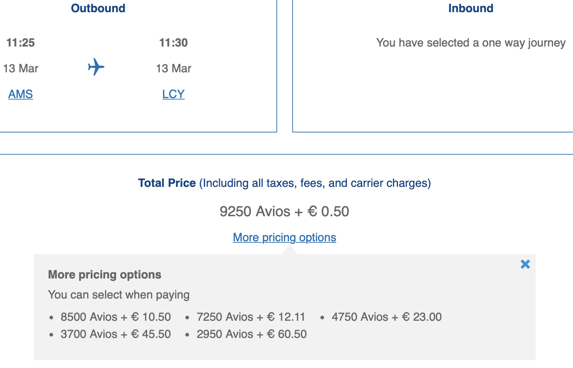Close the pricing options panel

tap(525, 264)
